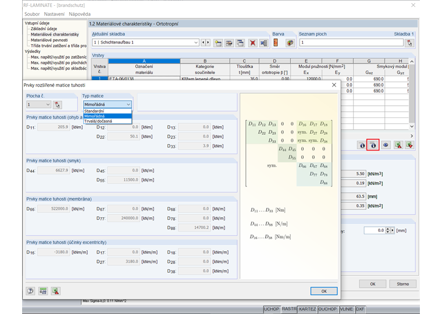Click the D66 value field 522000.0
This screenshot has height=314, width=442.
coord(54,209)
